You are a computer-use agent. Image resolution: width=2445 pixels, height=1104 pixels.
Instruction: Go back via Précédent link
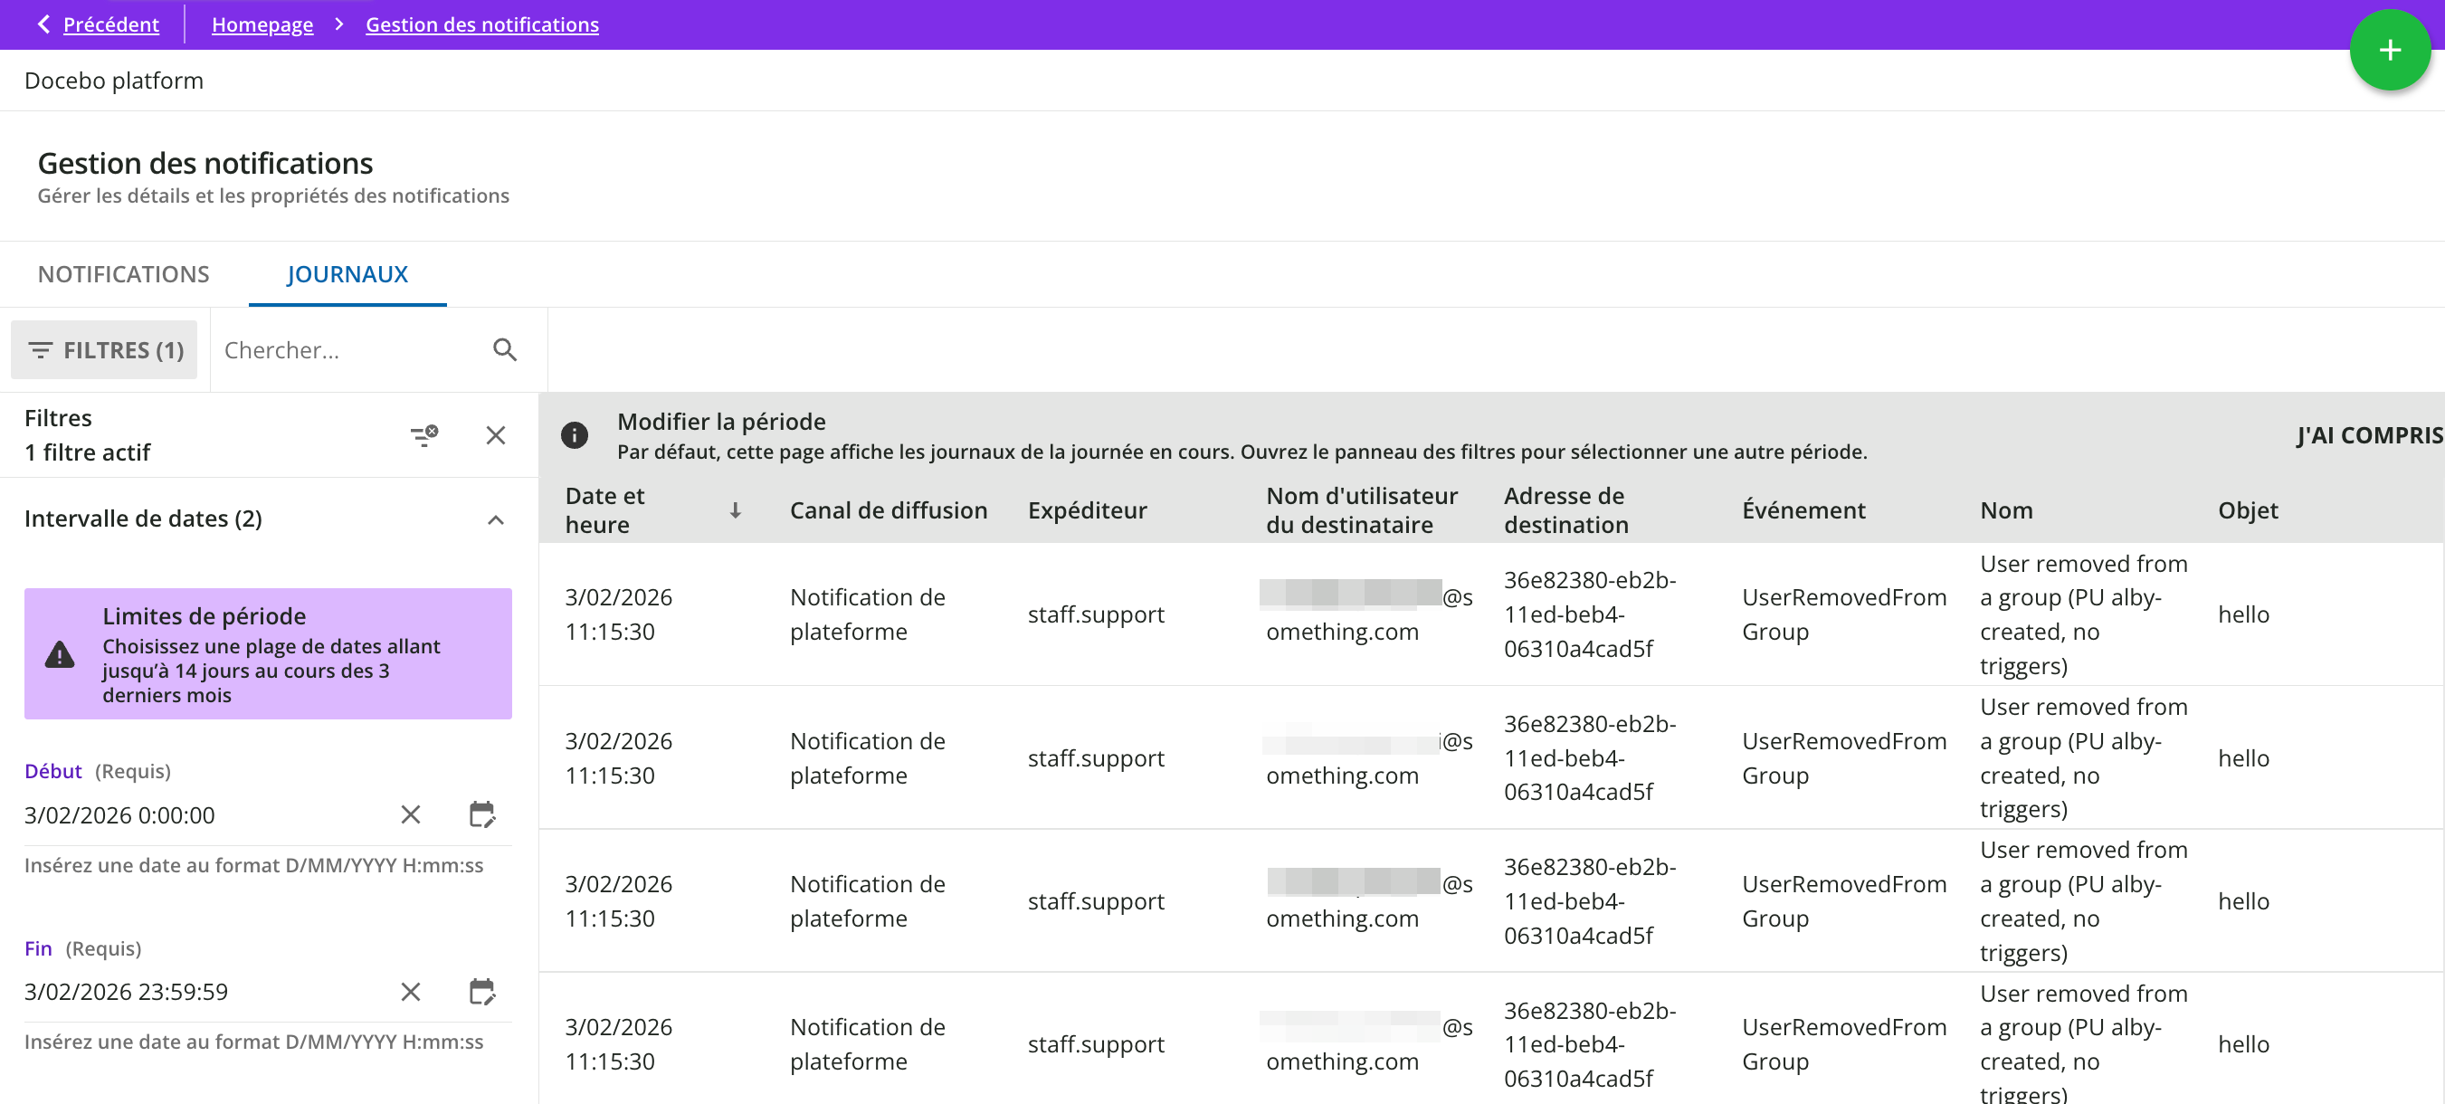pos(110,24)
